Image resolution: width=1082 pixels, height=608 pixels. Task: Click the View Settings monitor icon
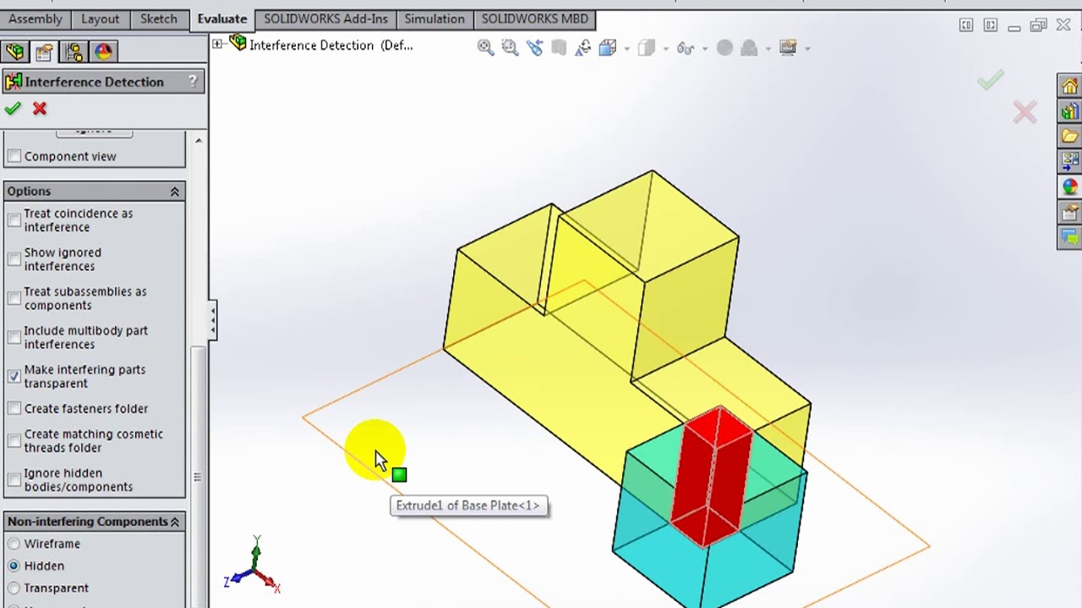coord(788,48)
